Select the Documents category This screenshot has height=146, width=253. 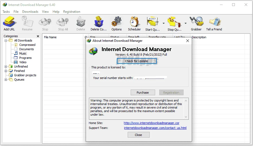tap(27, 49)
